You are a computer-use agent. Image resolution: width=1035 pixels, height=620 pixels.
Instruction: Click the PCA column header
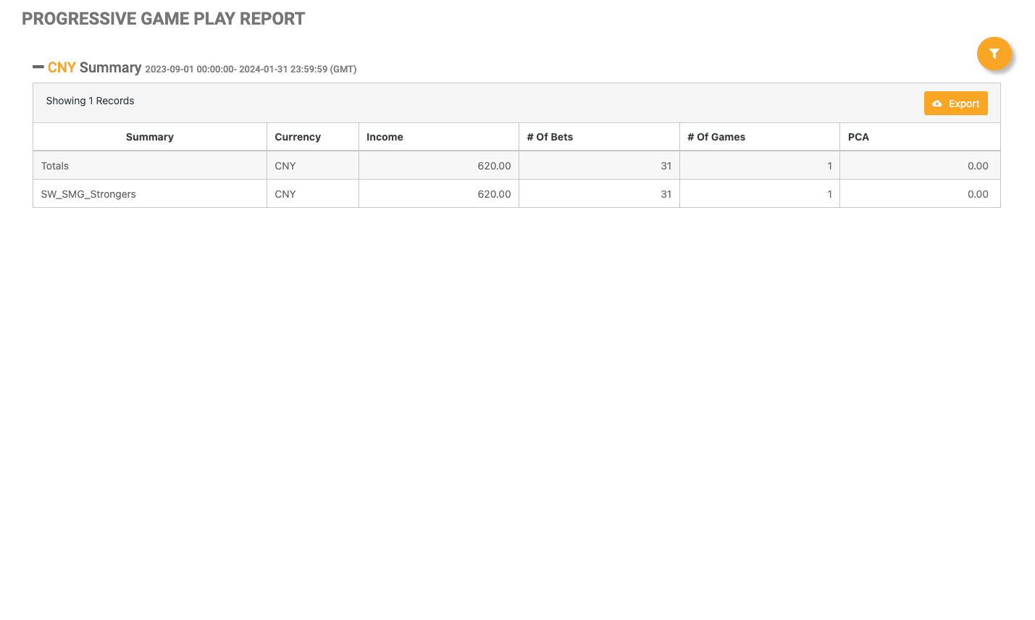point(858,137)
